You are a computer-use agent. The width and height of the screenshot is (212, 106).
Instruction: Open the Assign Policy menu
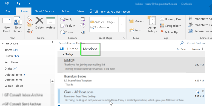point(152,24)
